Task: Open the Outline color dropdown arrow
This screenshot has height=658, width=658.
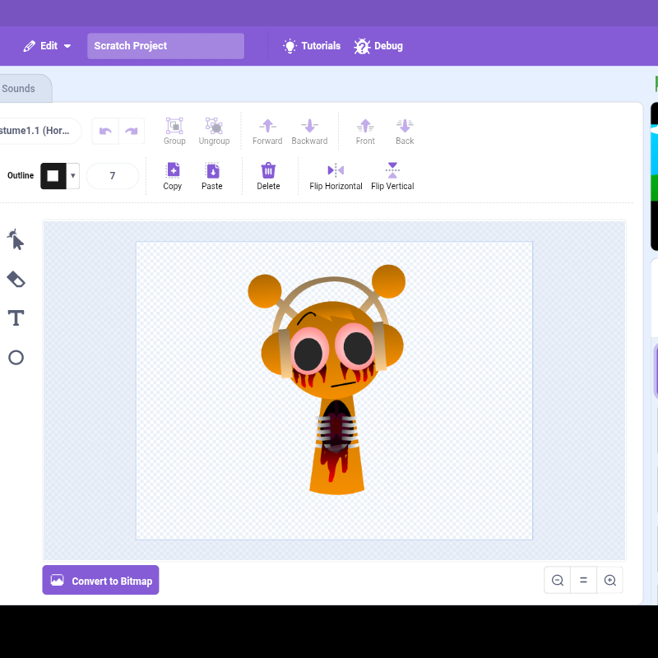Action: tap(73, 176)
